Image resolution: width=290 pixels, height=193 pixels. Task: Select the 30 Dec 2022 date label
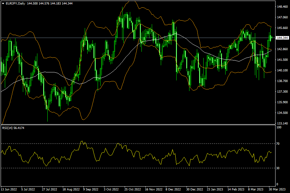[x=195, y=189]
